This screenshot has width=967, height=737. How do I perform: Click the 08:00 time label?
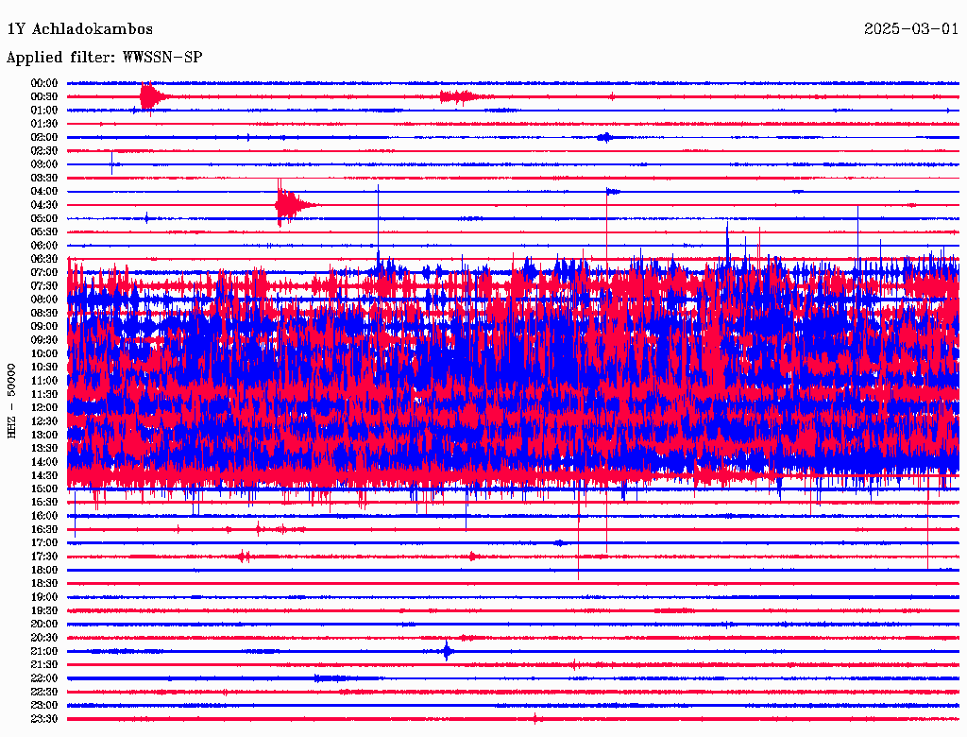point(44,300)
